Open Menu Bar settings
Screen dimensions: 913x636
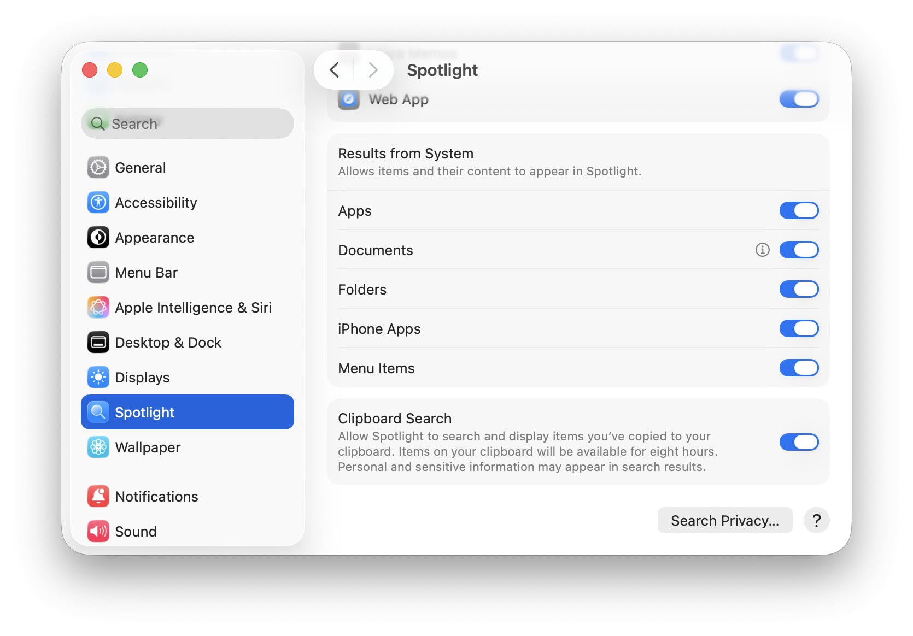[x=188, y=273]
